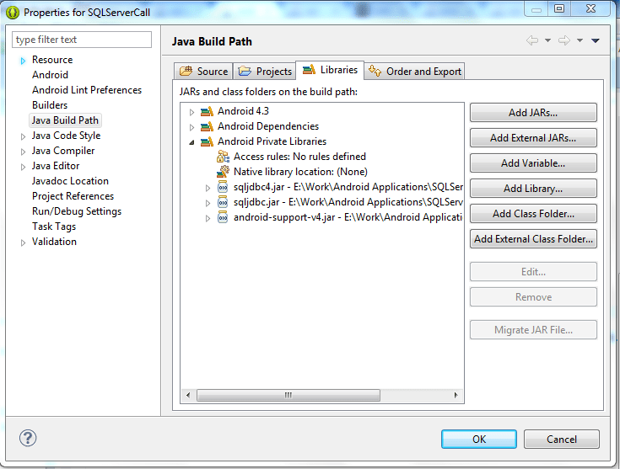
Task: Click the sqljdbc4.jar file icon
Action: coord(223,187)
